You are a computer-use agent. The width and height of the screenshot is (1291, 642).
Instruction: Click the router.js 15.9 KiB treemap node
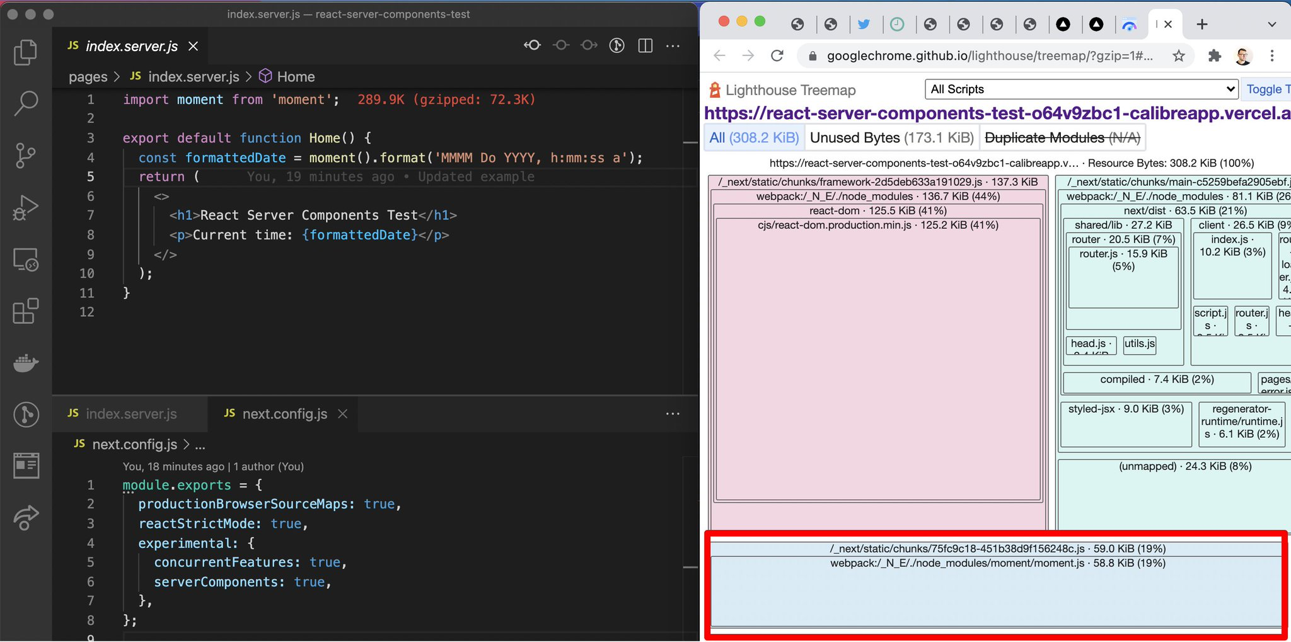click(1123, 277)
